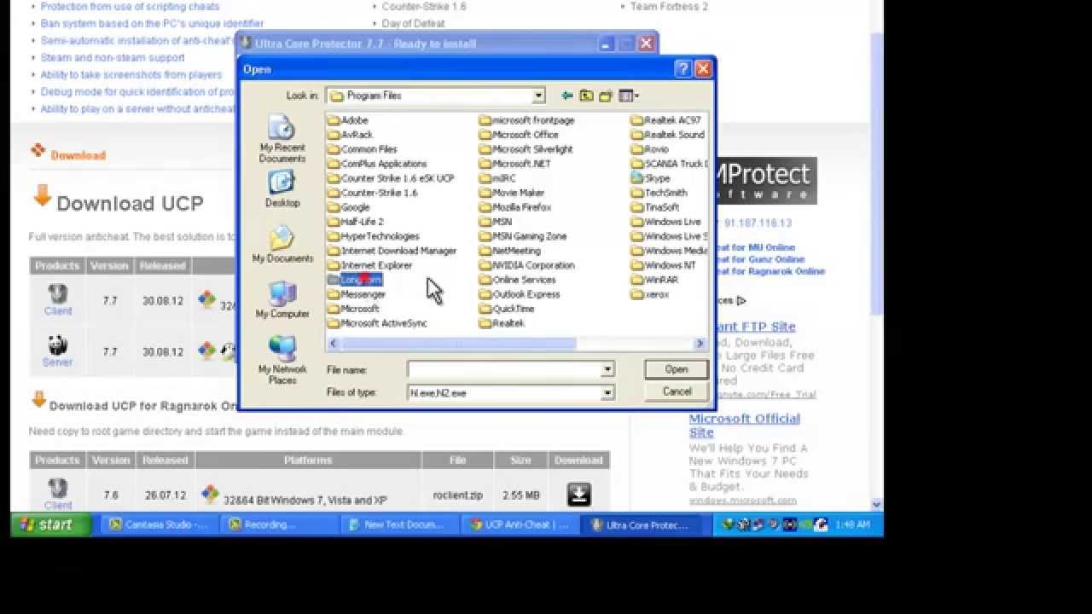1092x614 pixels.
Task: Select the Outlook Express folder
Action: click(520, 294)
